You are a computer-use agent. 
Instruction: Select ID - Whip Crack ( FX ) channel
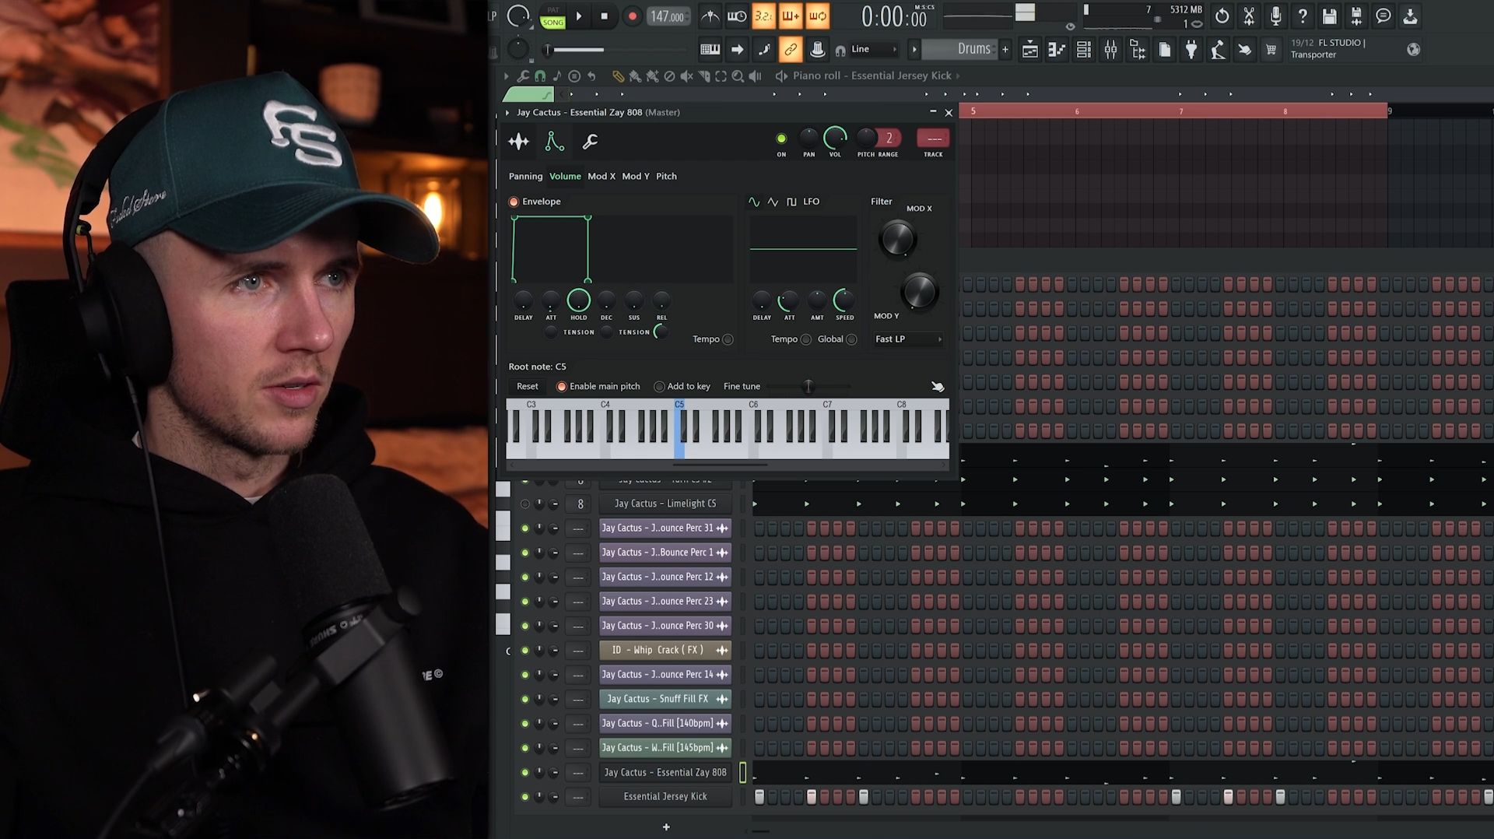tap(665, 650)
